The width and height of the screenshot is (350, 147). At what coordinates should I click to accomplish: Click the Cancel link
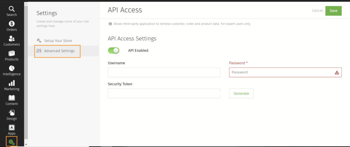tap(317, 11)
